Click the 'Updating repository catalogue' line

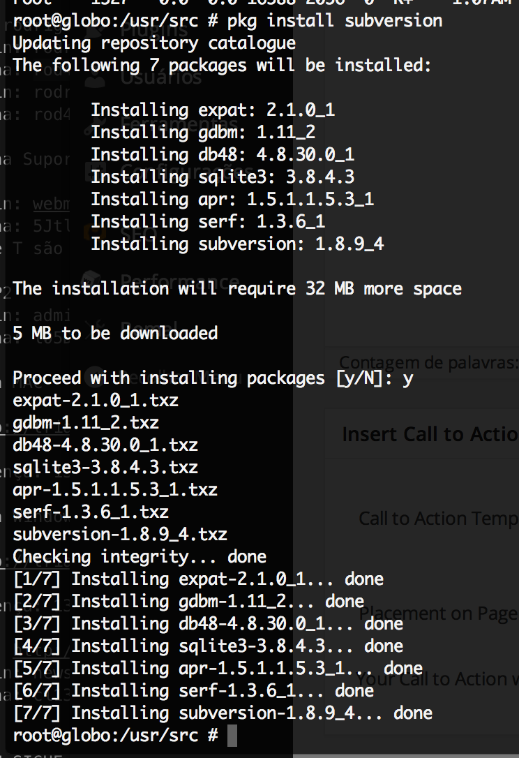pos(154,43)
